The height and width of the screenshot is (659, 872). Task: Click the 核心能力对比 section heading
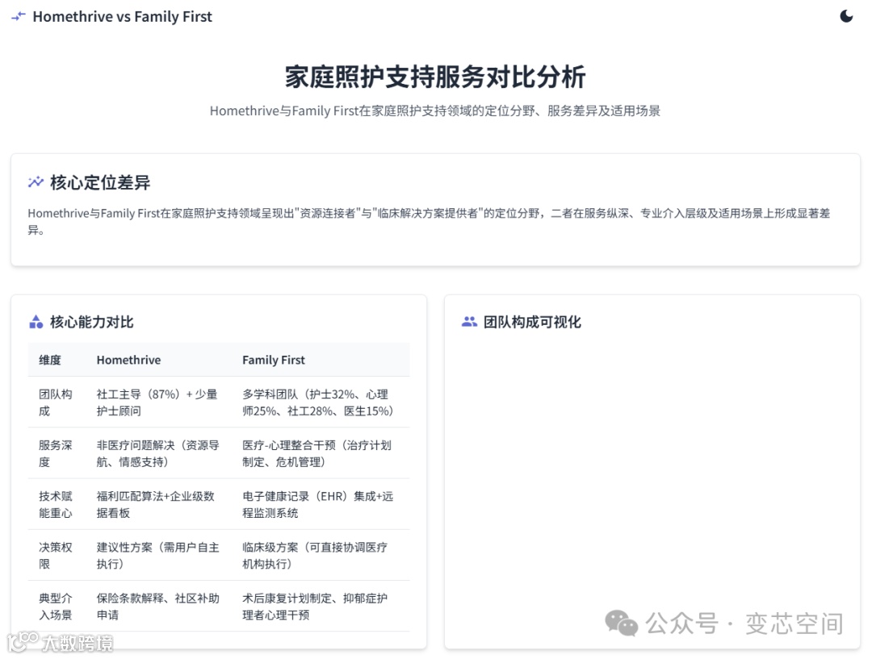pos(92,322)
